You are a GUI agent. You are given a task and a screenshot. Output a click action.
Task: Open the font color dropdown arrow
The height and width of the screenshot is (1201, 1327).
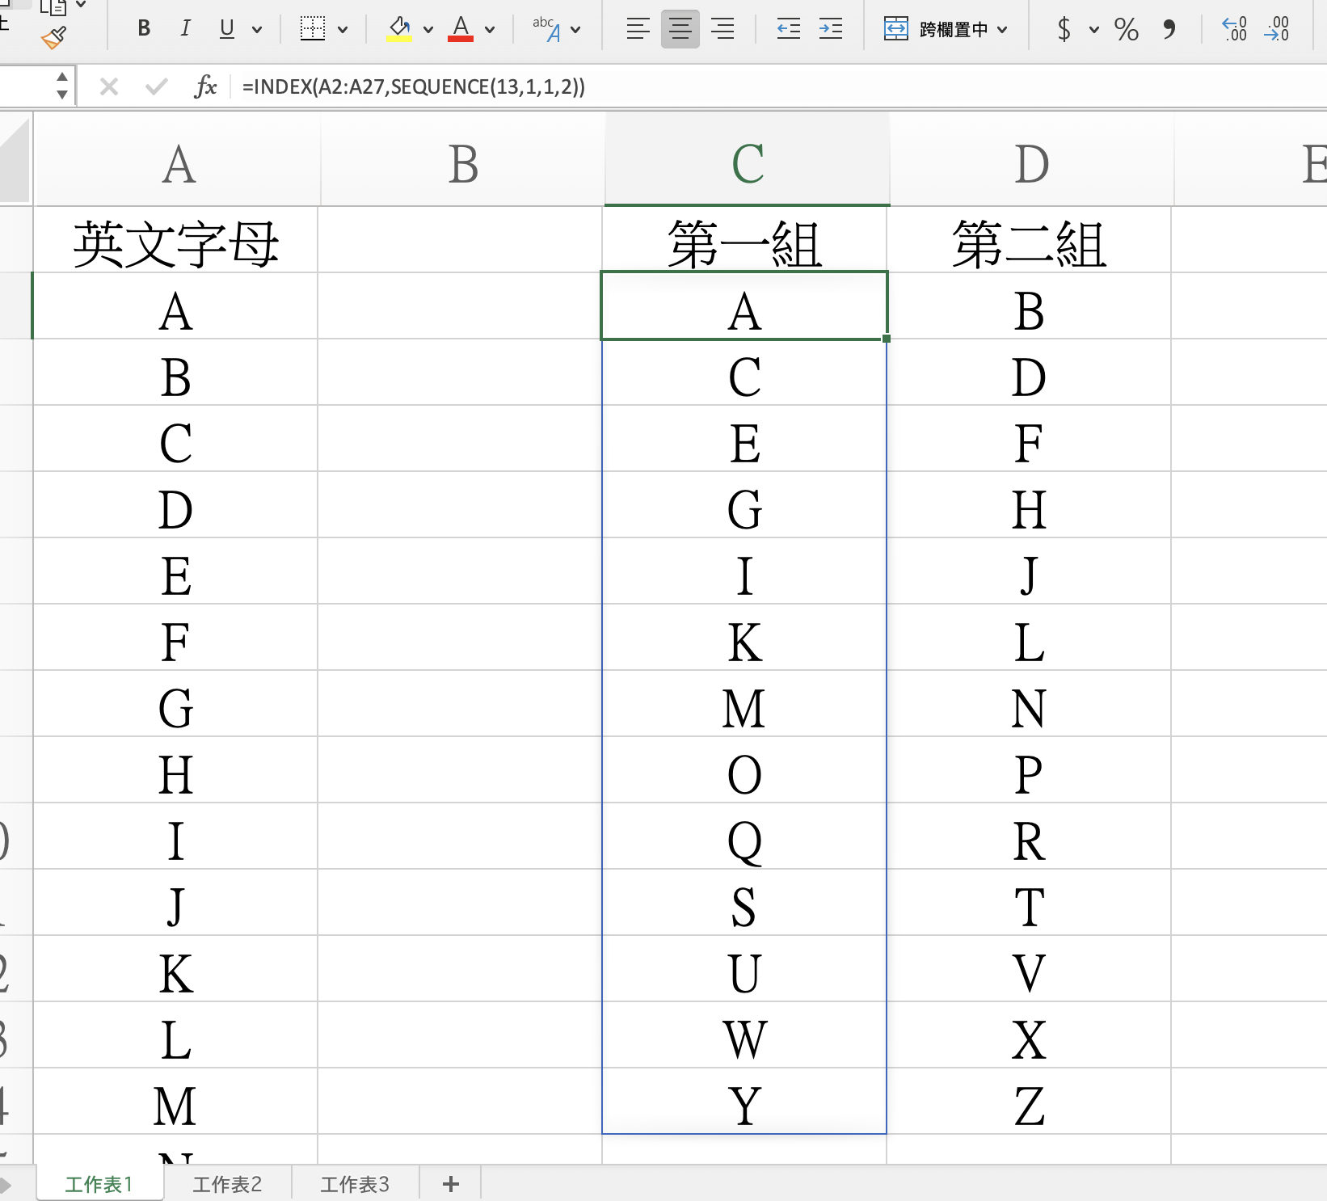490,30
